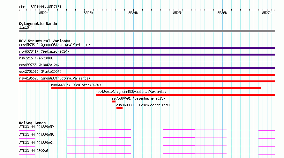Click the nsv4200103 (gnomADStructuralVariants) label
The width and height of the screenshot is (284, 158).
coord(131,92)
